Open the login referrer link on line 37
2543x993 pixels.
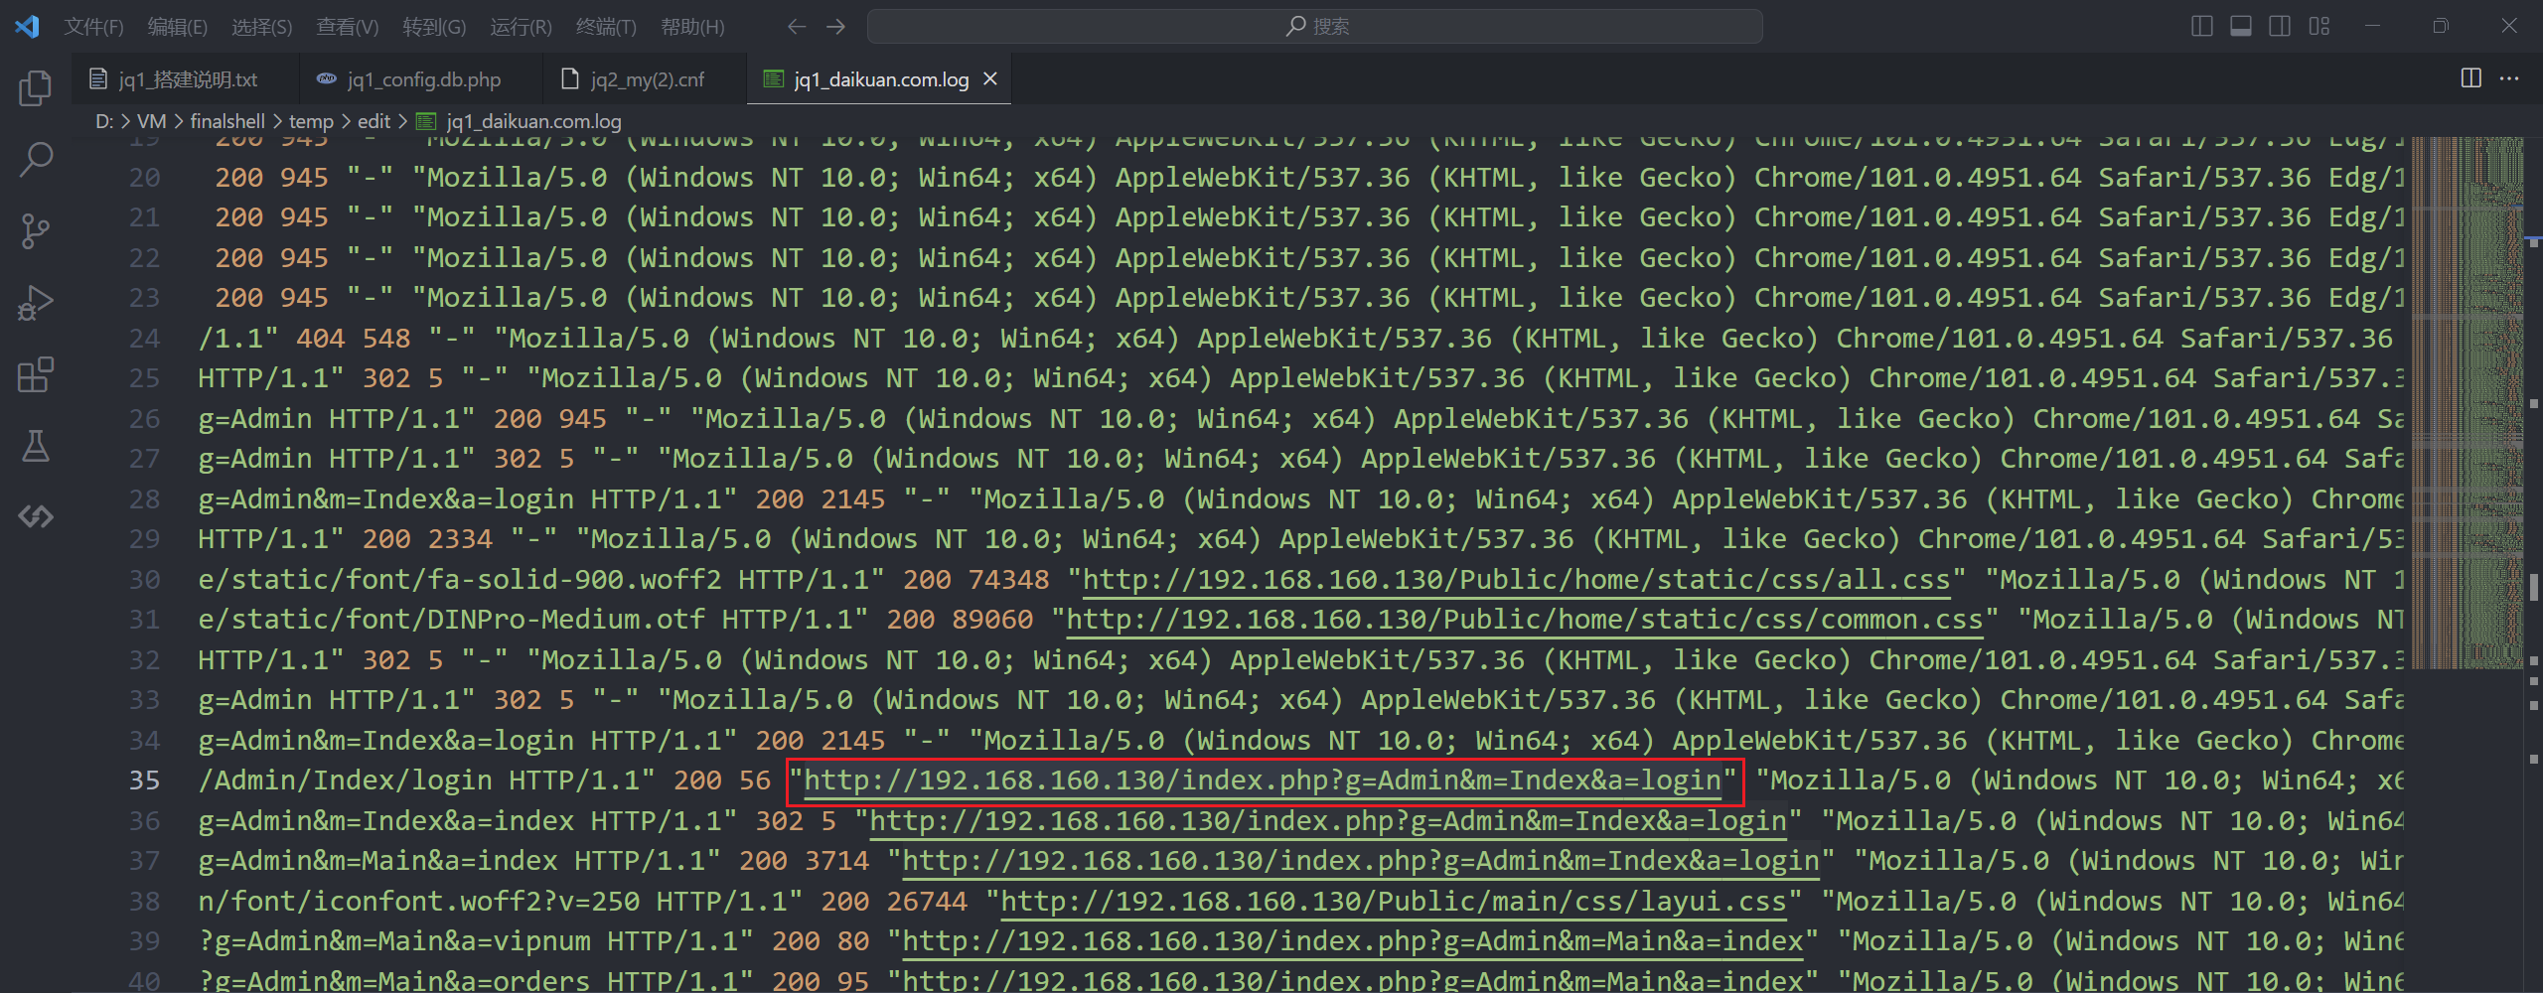(1360, 861)
